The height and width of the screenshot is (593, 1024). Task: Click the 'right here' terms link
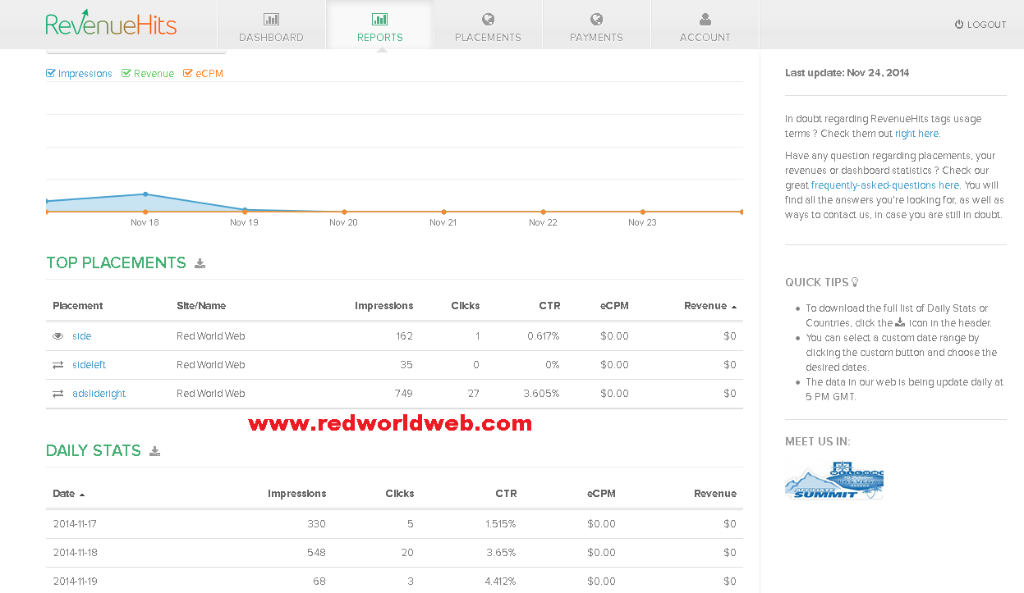(x=916, y=134)
